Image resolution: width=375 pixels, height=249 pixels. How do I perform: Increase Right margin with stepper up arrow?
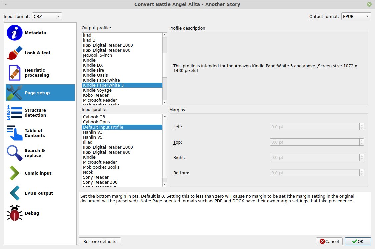tap(362, 156)
